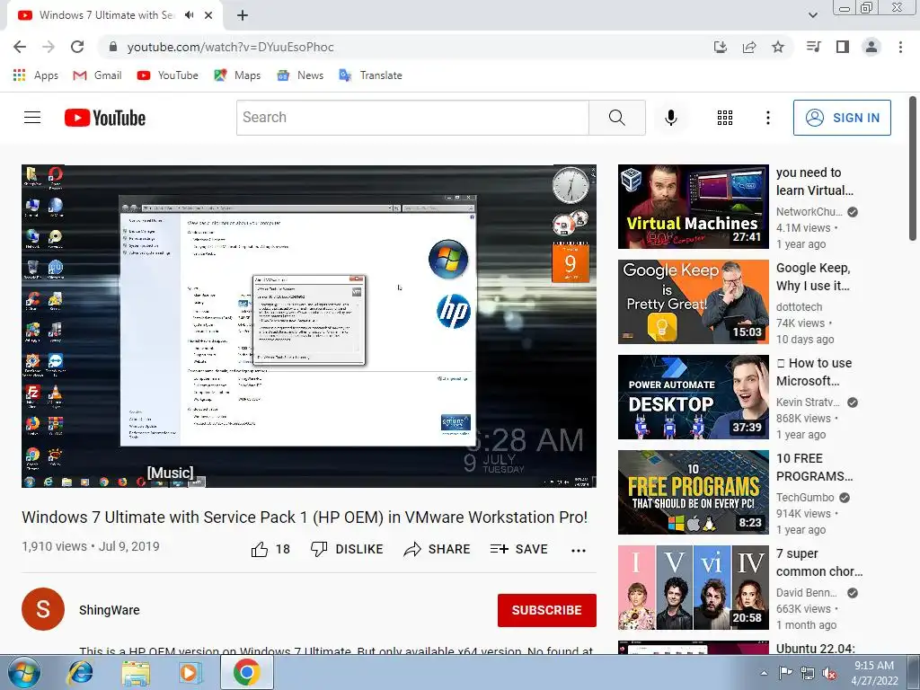Open the ShingWare channel avatar

pyautogui.click(x=43, y=609)
